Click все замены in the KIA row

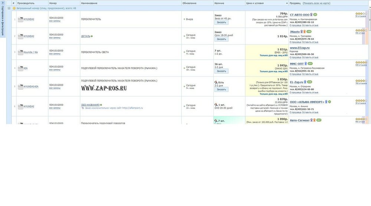pos(55,70)
